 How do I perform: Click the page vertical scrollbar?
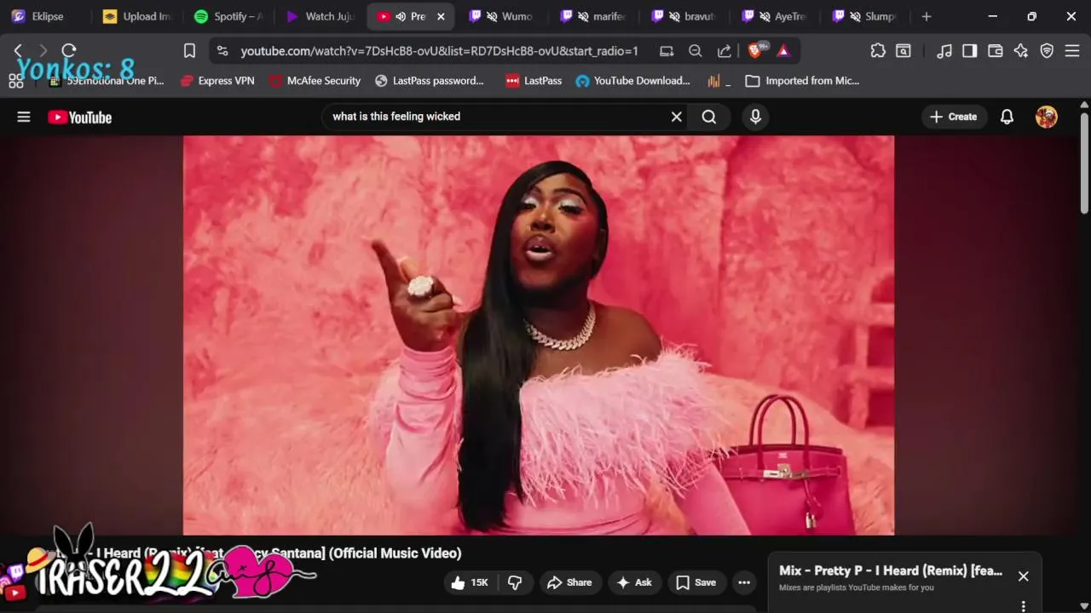pos(1084,162)
